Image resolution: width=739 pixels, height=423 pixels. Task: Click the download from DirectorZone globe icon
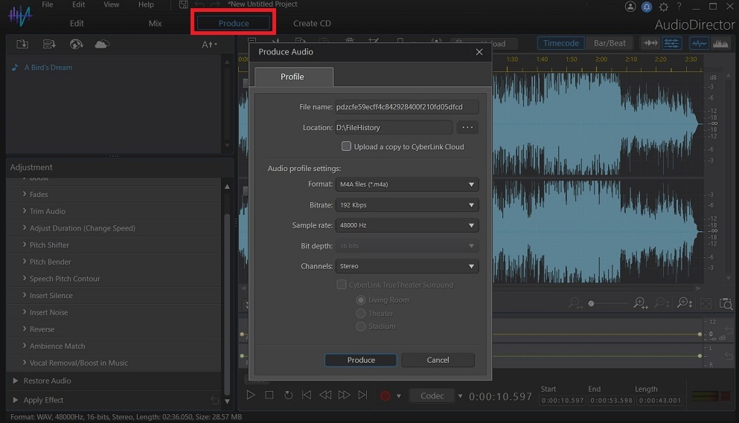point(76,45)
